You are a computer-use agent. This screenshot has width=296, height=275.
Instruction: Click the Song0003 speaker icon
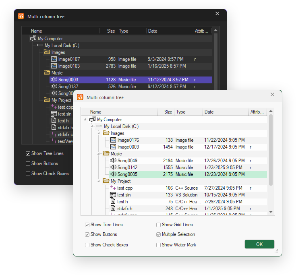(x=54, y=79)
